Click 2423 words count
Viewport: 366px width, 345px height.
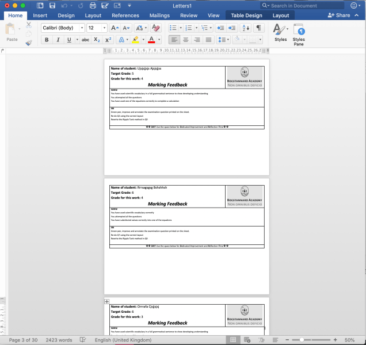[x=59, y=340]
